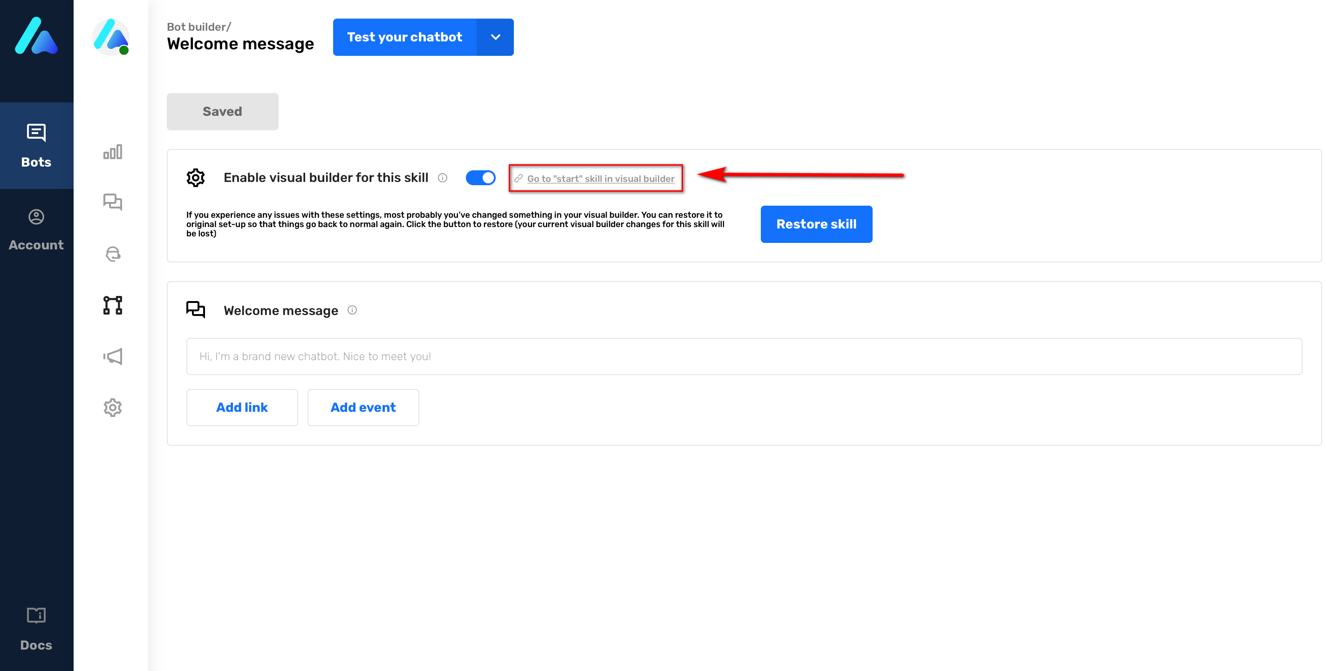1325x671 pixels.
Task: Click the settings gear icon in sidebar
Action: tap(112, 407)
